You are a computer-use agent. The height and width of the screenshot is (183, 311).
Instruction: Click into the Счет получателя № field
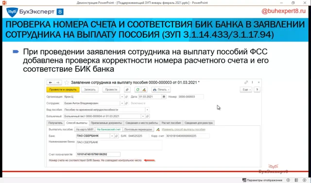point(98,154)
